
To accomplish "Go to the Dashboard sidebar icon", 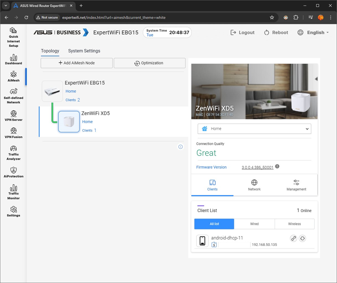I will (x=13, y=59).
